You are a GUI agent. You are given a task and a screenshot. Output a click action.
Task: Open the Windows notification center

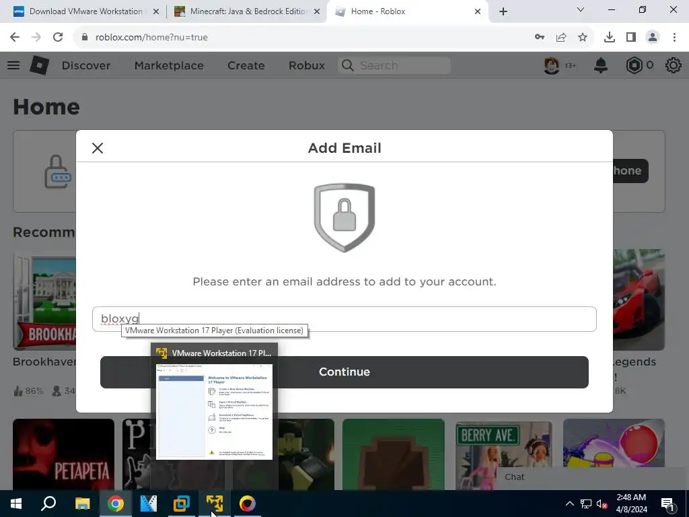(667, 504)
